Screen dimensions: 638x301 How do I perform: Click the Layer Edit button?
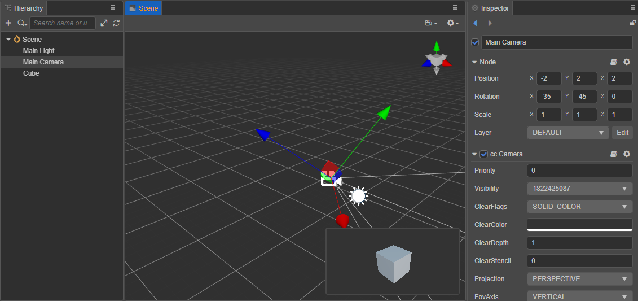tap(622, 132)
